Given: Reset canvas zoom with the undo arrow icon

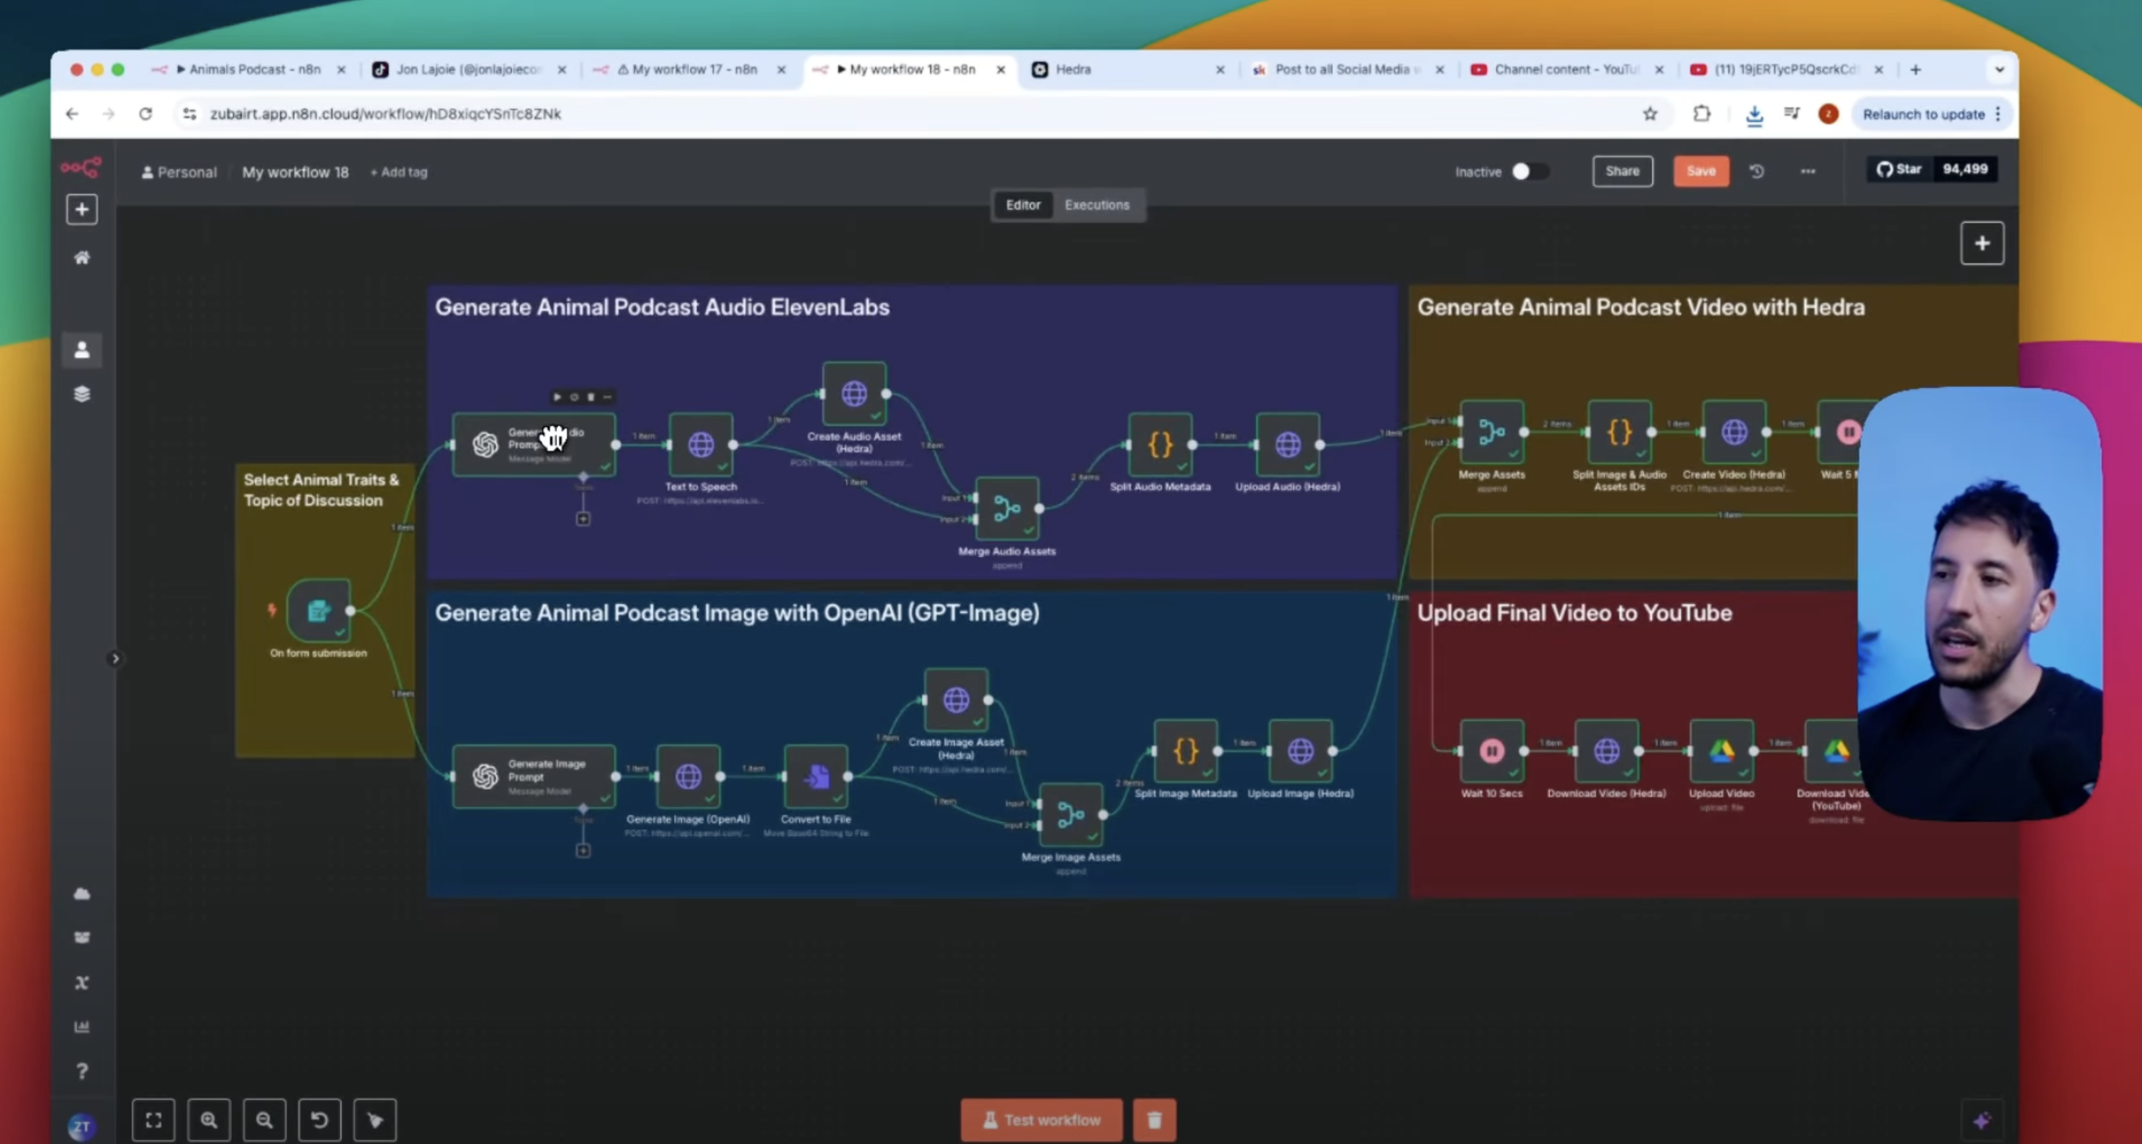Looking at the screenshot, I should [319, 1120].
